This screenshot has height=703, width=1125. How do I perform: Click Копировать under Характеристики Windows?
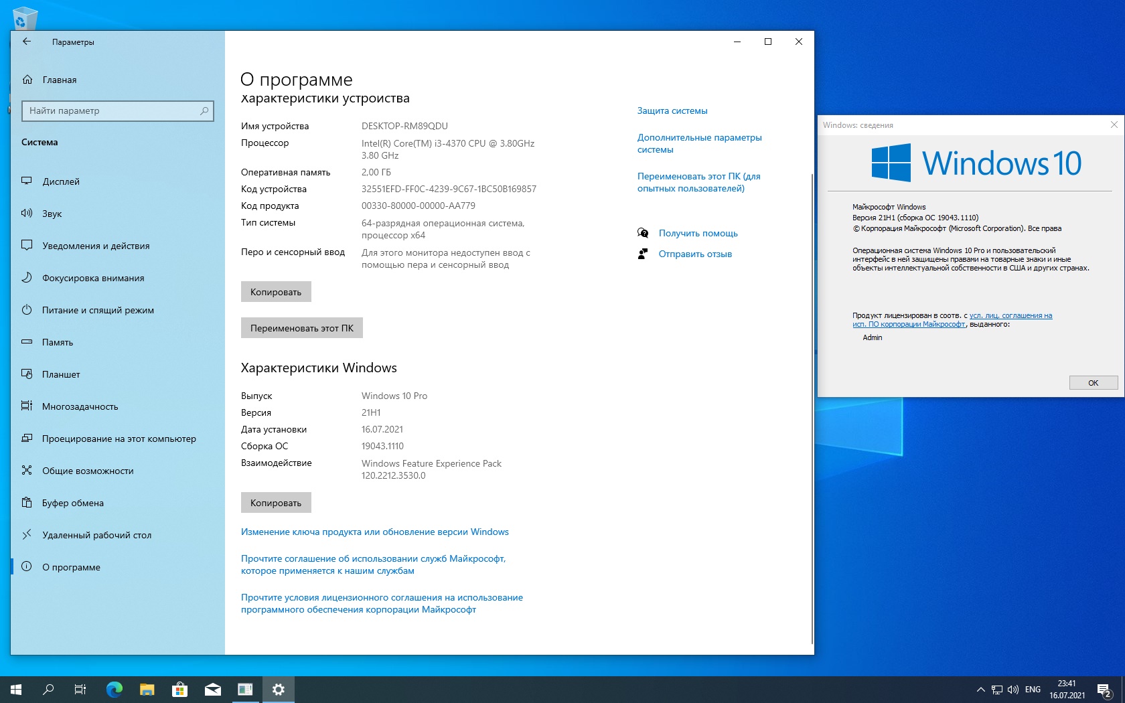(276, 503)
